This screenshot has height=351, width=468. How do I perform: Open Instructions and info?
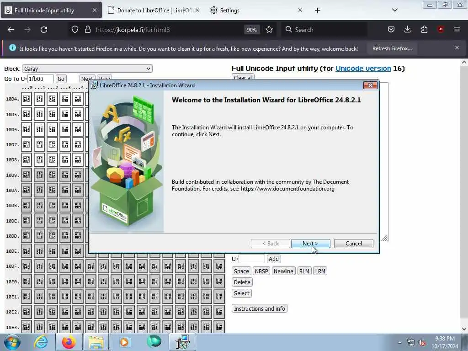[x=260, y=308]
